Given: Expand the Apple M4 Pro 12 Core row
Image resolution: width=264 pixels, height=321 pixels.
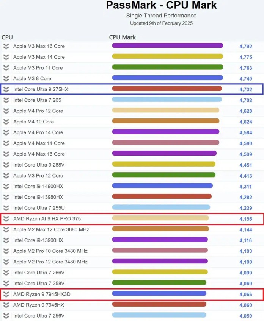Looking at the screenshot, I should 6,111.
